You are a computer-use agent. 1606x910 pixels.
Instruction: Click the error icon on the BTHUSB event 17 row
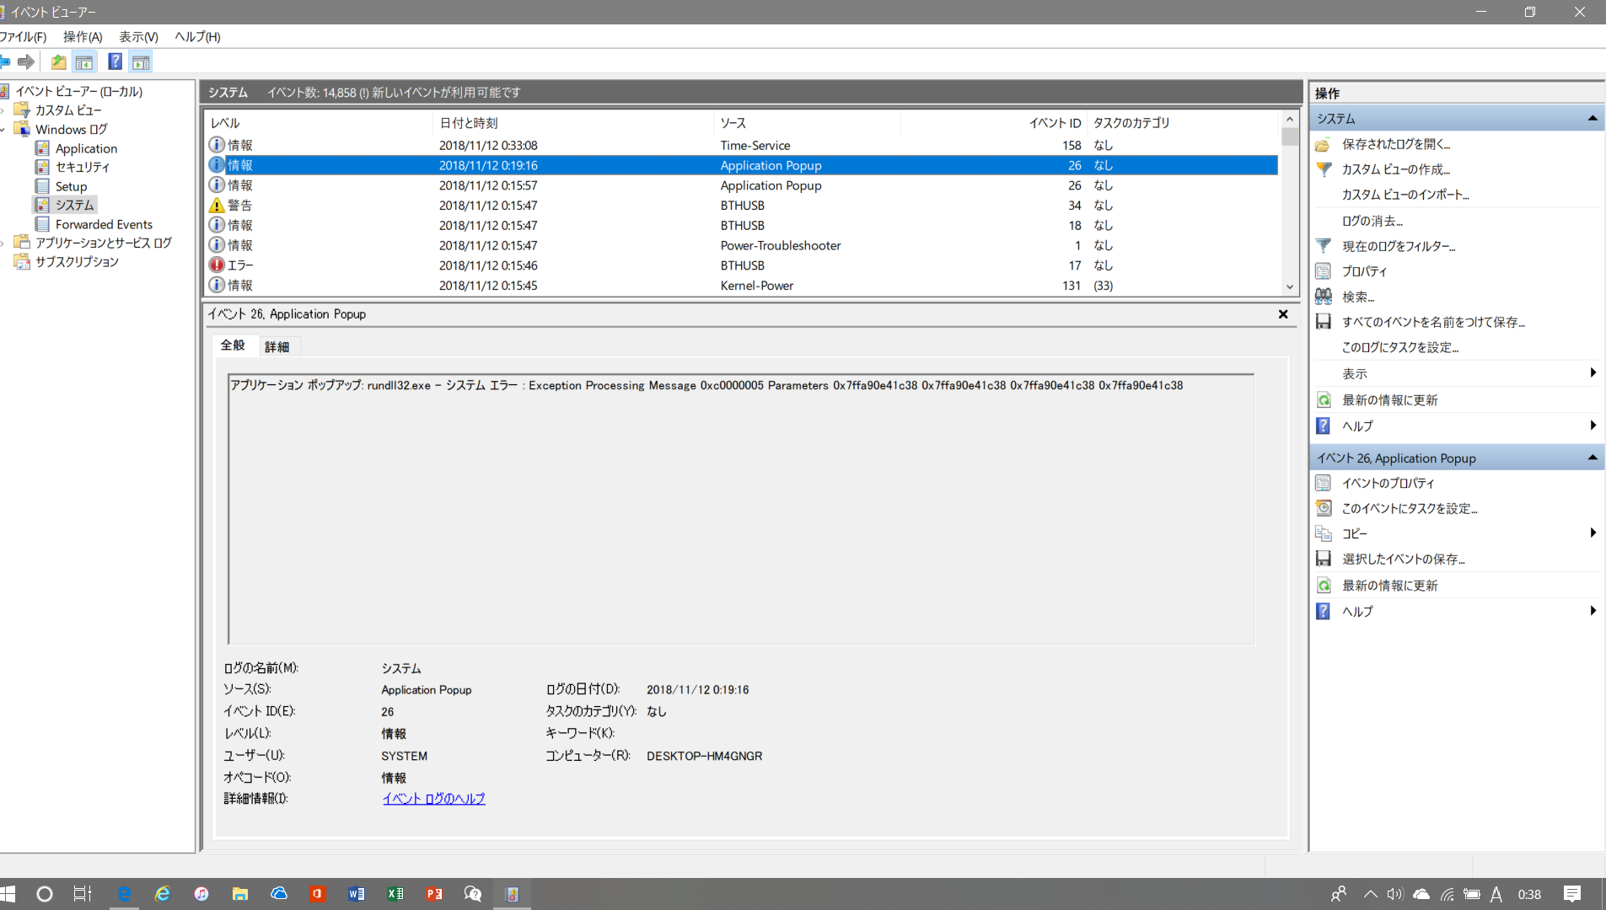(x=217, y=265)
